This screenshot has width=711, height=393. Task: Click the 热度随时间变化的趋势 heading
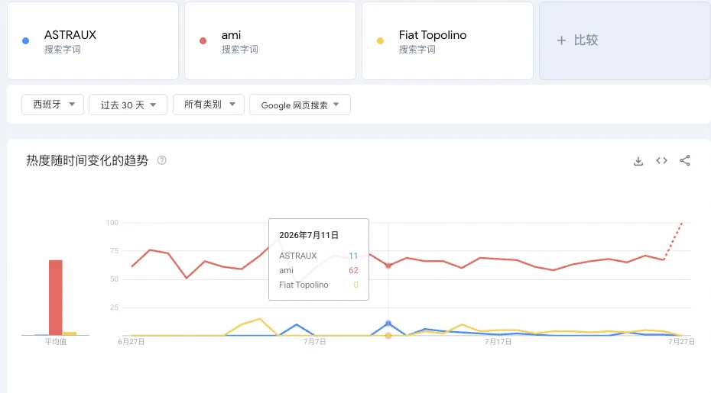(87, 160)
